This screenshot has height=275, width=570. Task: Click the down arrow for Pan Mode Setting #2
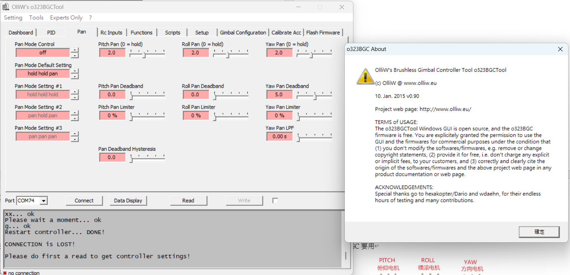(75, 118)
